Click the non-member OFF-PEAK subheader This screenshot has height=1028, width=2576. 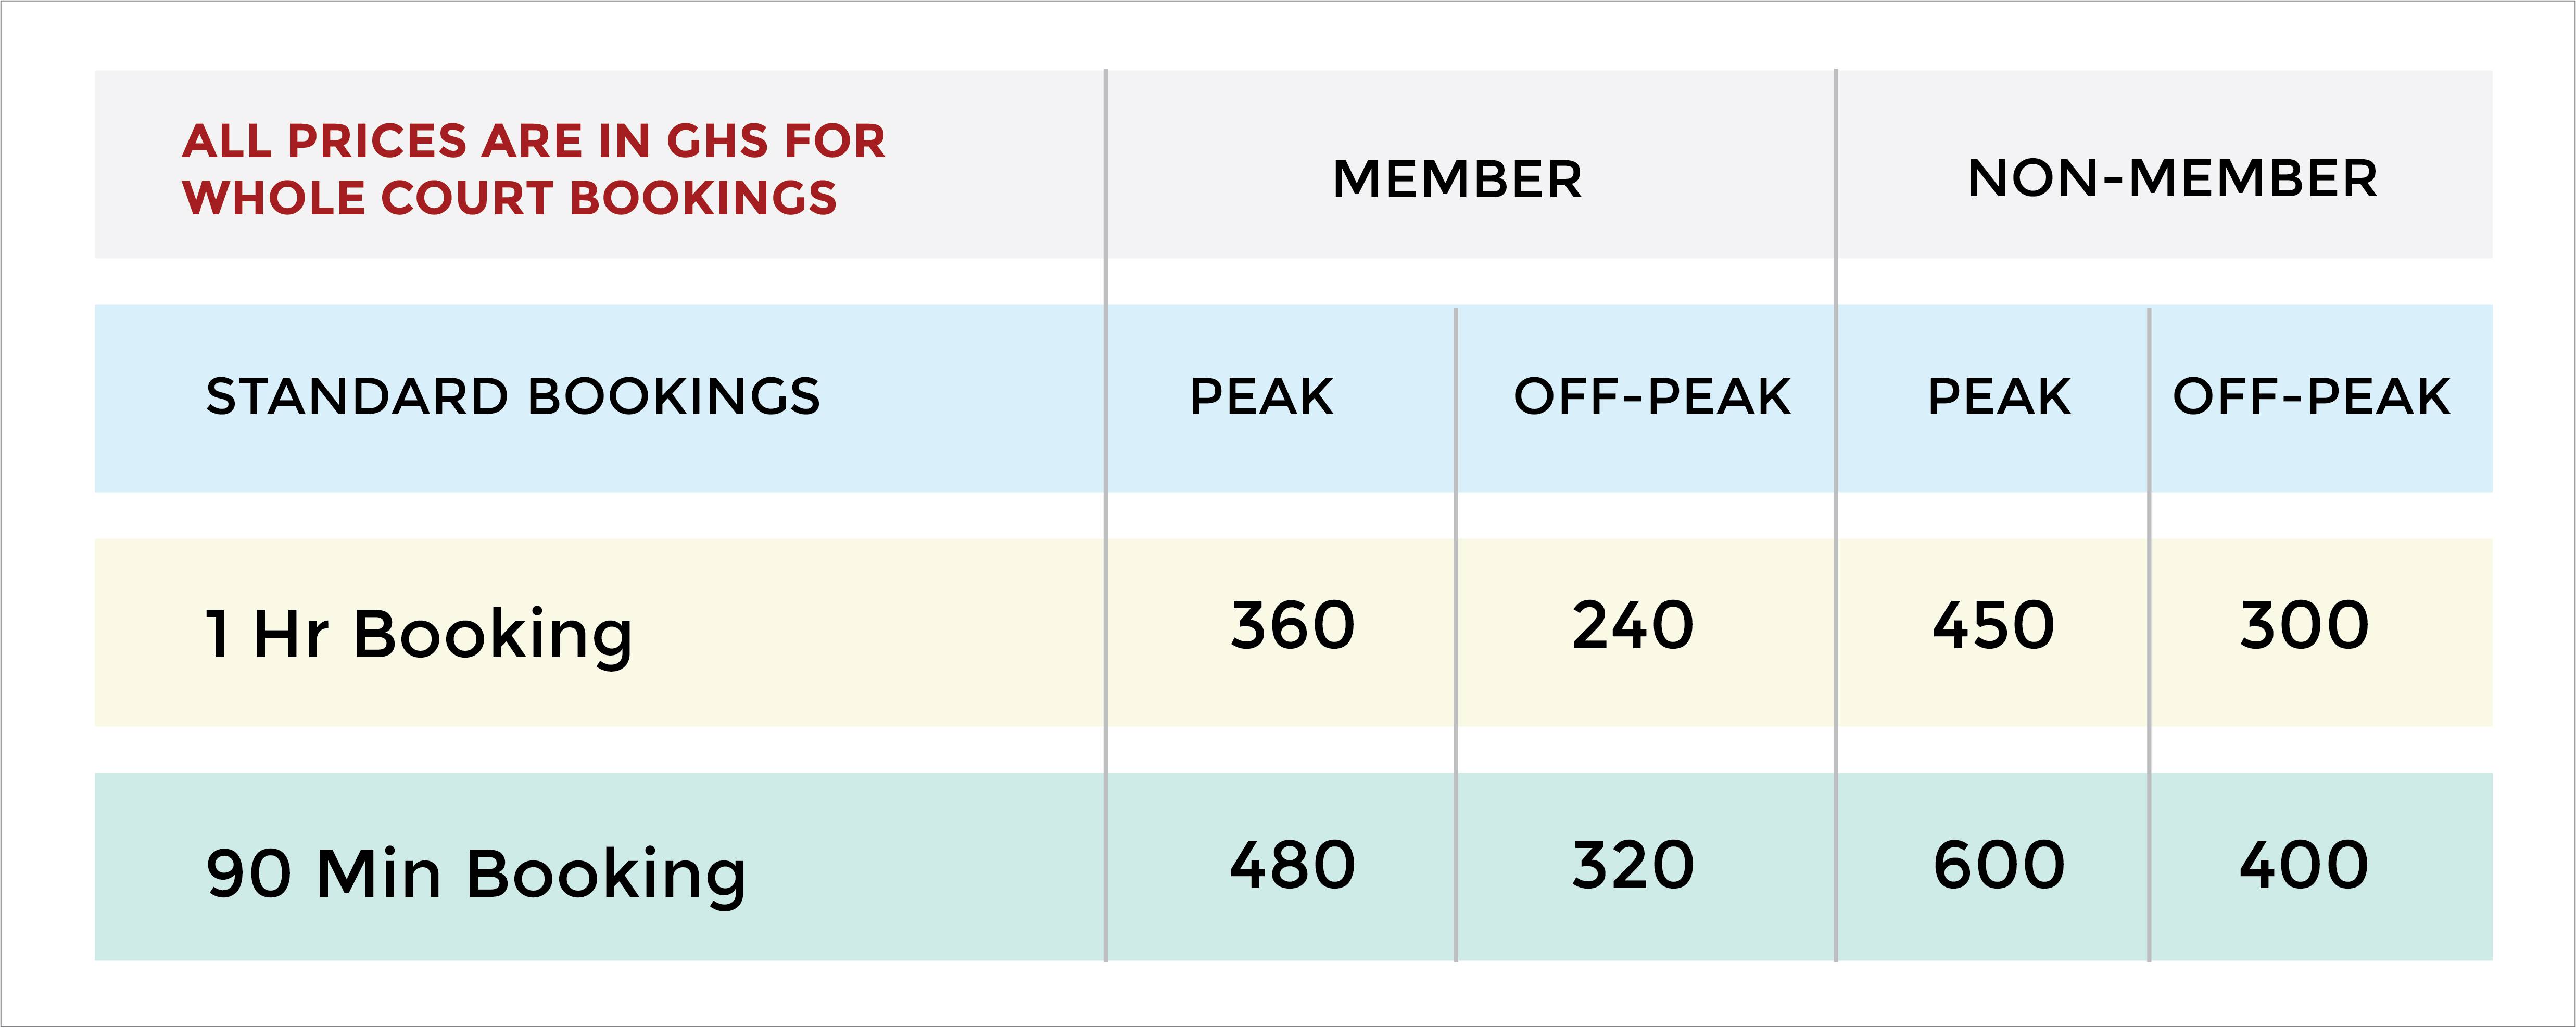2312,396
